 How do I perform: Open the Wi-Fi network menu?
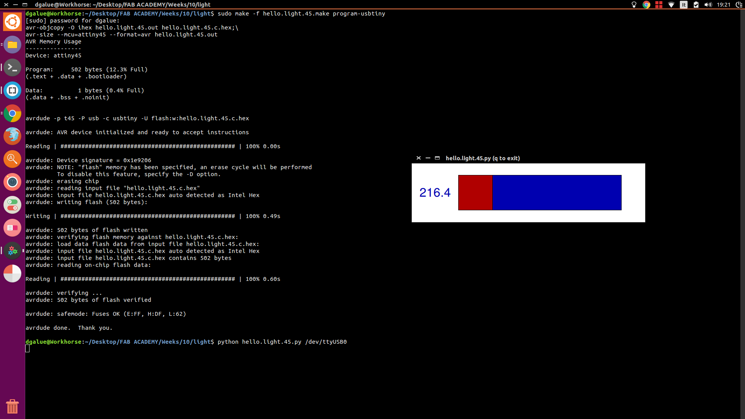tap(671, 5)
